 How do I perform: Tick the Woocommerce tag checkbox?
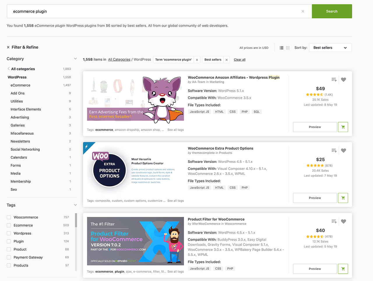9,217
